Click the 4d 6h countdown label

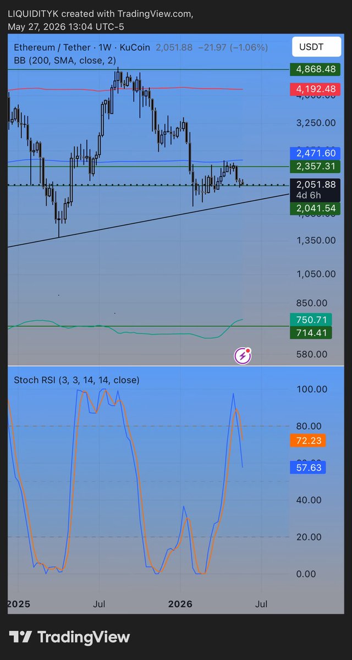coord(309,195)
